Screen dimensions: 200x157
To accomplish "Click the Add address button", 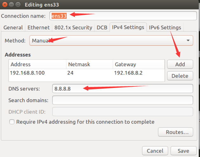I will (x=180, y=64).
